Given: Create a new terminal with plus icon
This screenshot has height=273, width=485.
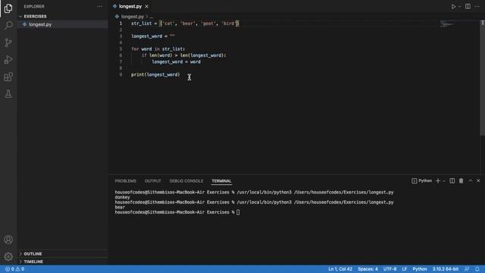Looking at the screenshot, I should pyautogui.click(x=438, y=180).
